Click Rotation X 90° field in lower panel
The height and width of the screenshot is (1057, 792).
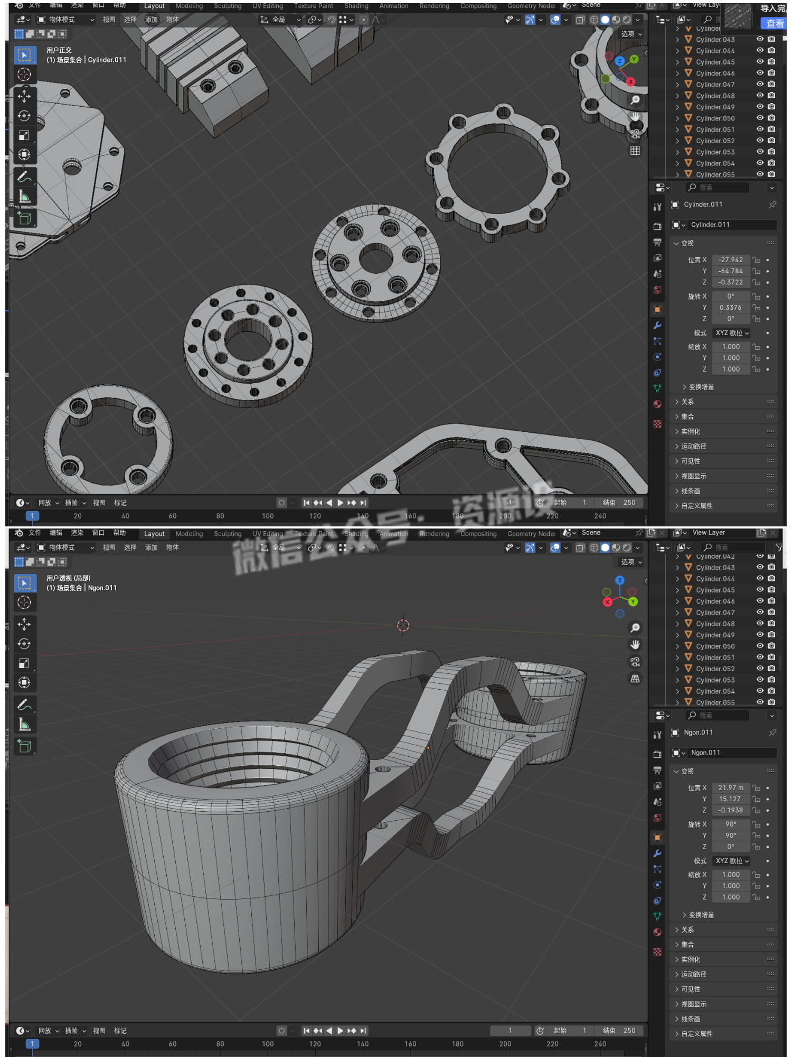coord(731,824)
